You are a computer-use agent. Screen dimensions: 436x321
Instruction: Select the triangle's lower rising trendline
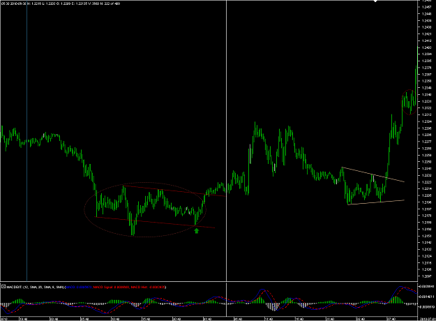[x=376, y=202]
